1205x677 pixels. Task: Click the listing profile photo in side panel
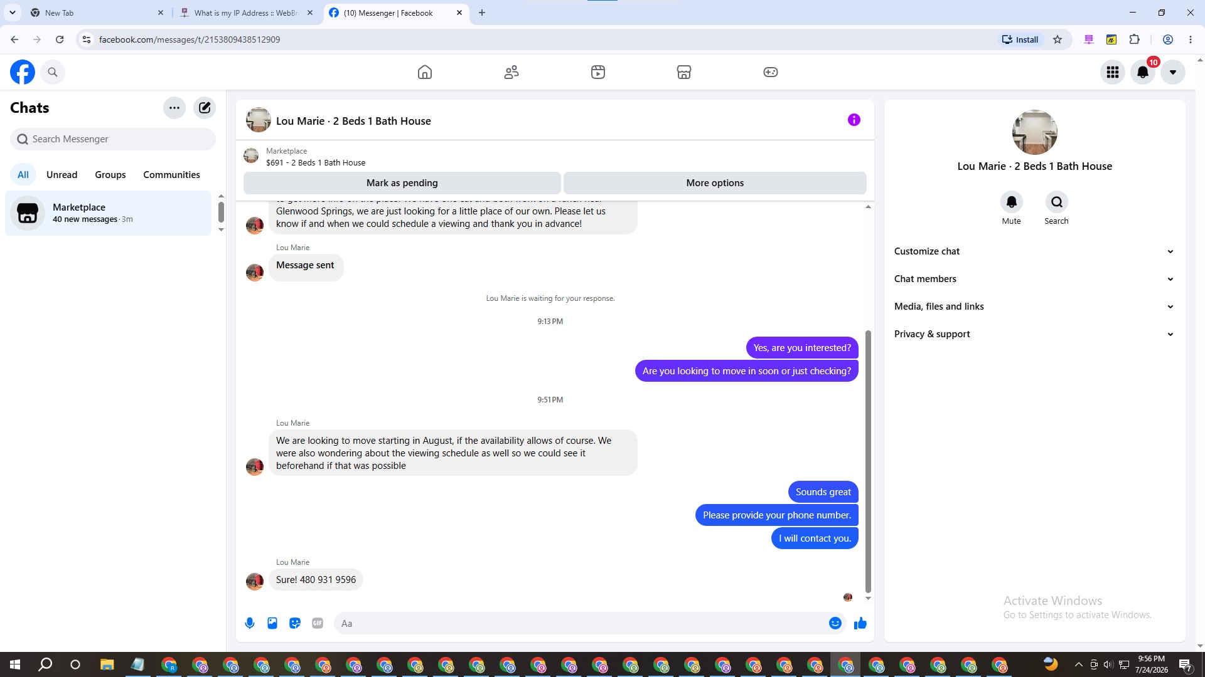[x=1035, y=132]
